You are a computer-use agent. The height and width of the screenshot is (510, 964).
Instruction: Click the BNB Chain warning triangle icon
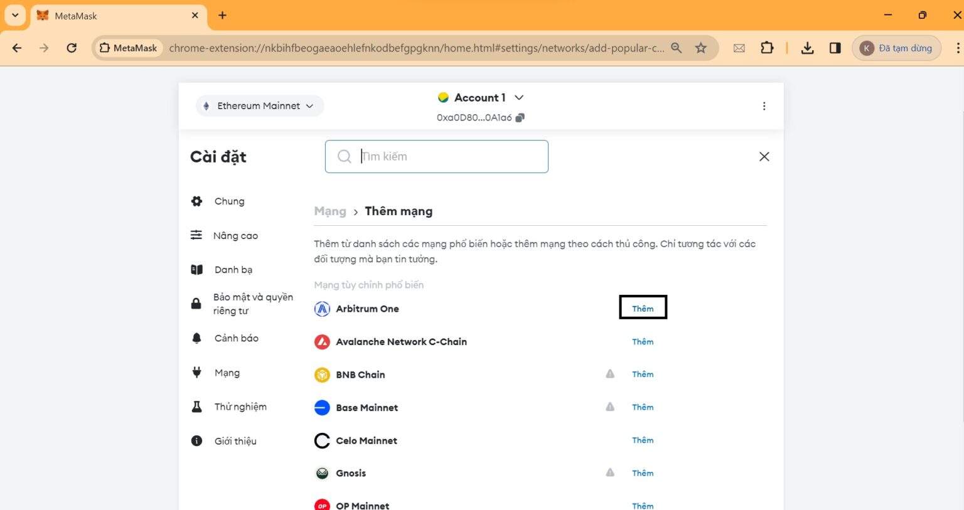click(x=609, y=374)
